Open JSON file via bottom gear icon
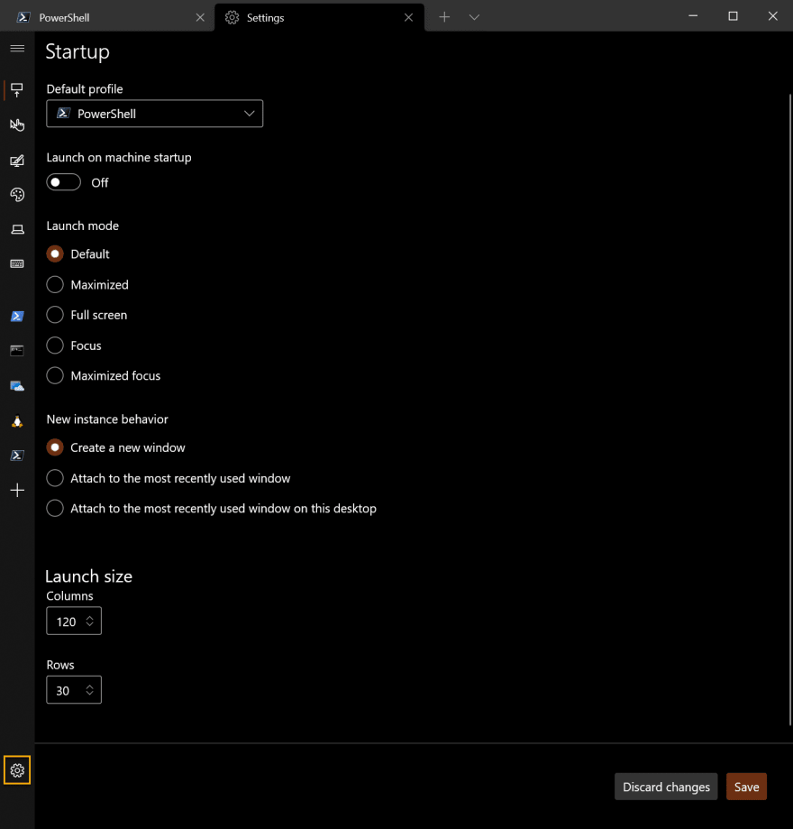The image size is (793, 829). tap(17, 770)
